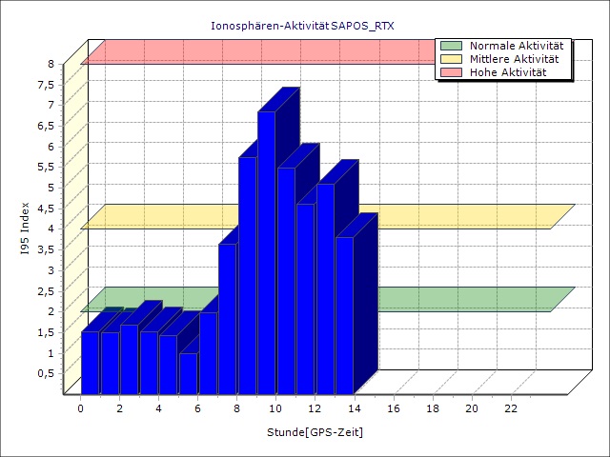
Task: Click the "Stunde[GPS-Zeit]" x-axis title
Action: (315, 432)
